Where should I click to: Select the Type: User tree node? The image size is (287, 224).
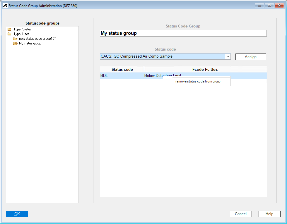[x=21, y=34]
